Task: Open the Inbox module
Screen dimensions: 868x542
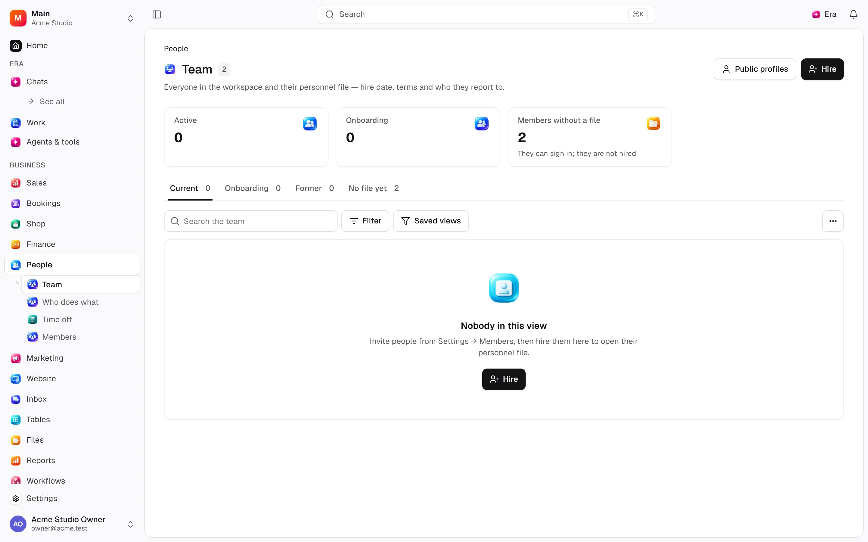Action: point(72,399)
